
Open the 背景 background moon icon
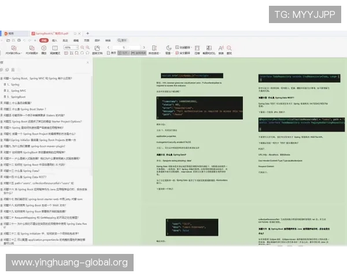(169, 48)
